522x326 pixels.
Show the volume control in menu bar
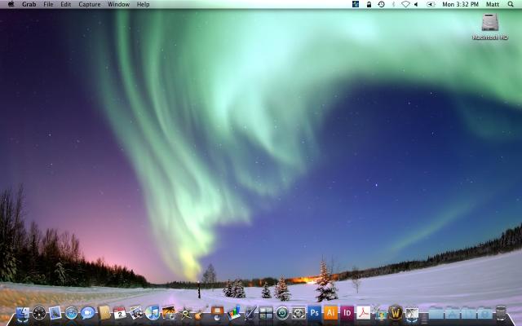click(x=417, y=4)
